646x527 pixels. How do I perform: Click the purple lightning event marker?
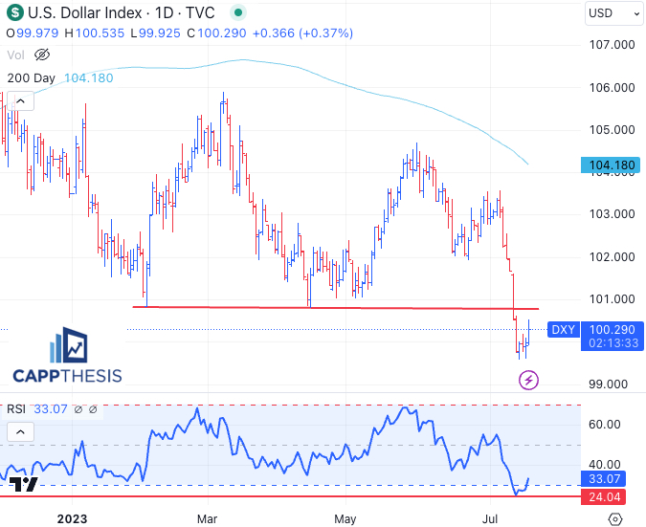click(528, 381)
